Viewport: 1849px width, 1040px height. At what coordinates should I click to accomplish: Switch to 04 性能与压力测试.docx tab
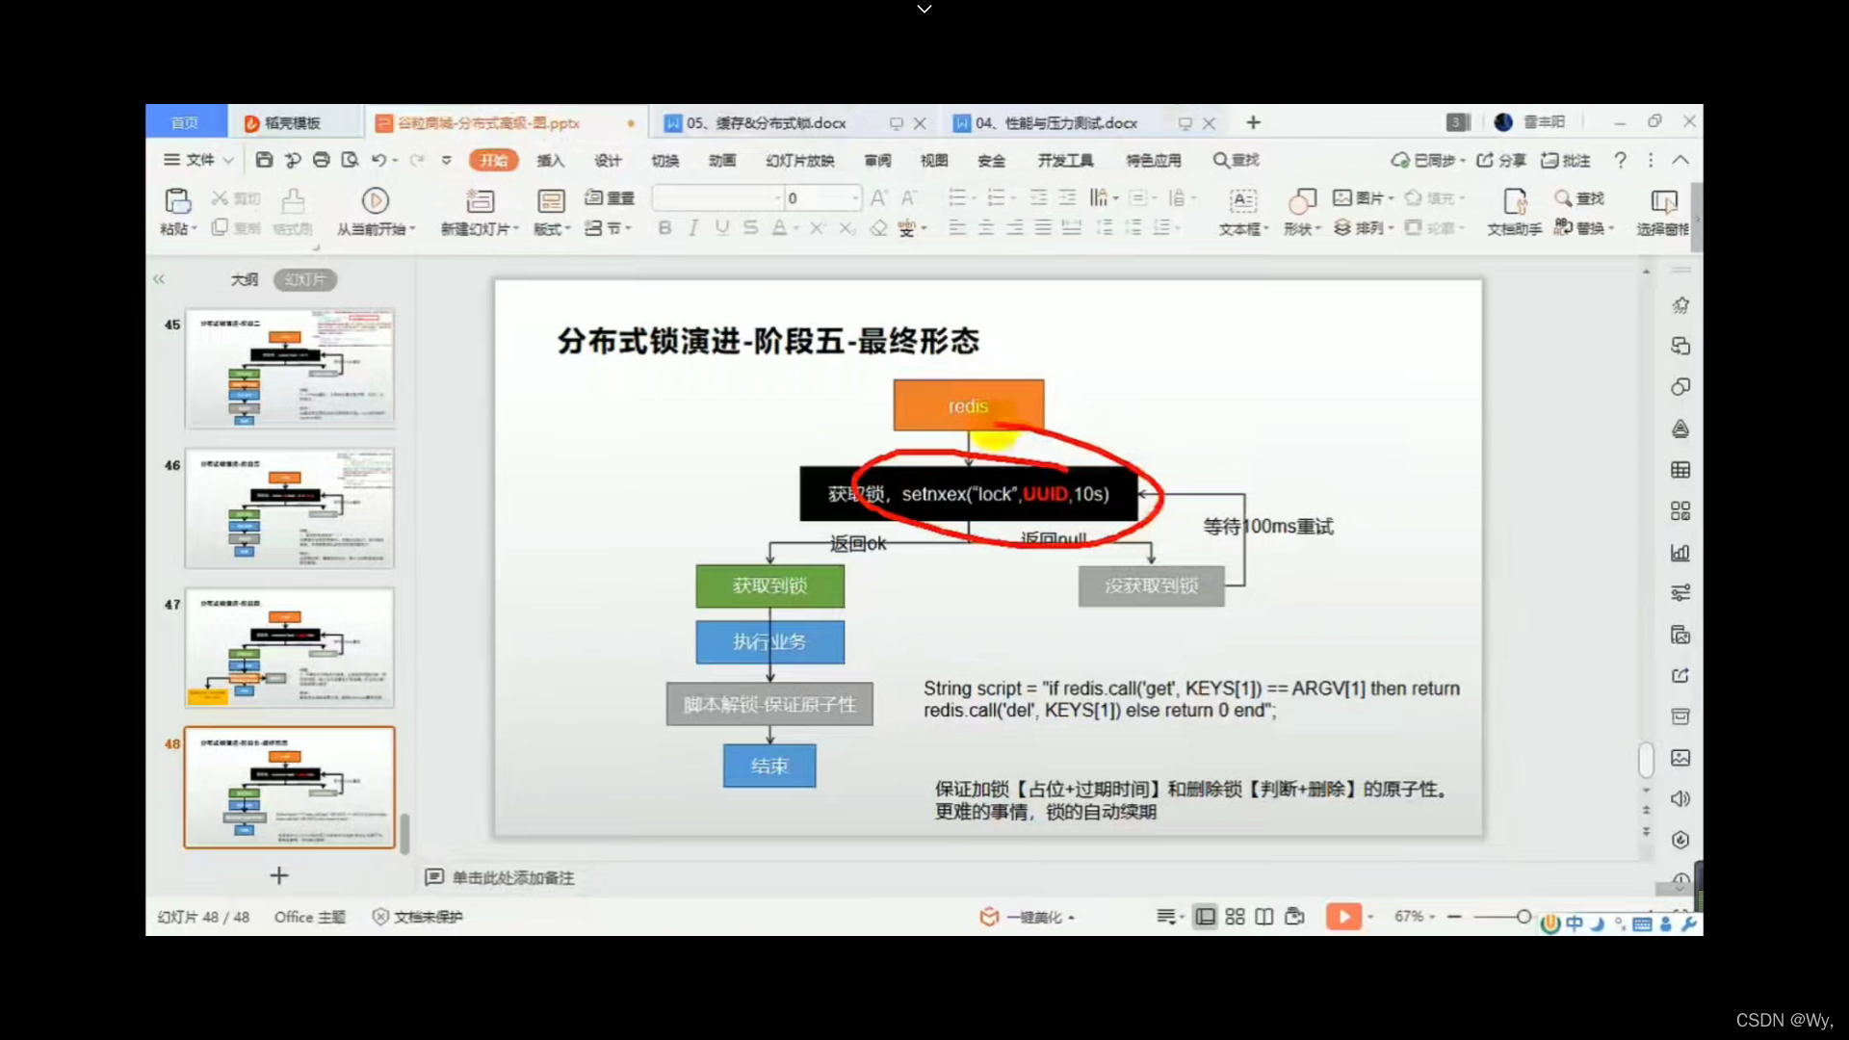click(x=1056, y=123)
